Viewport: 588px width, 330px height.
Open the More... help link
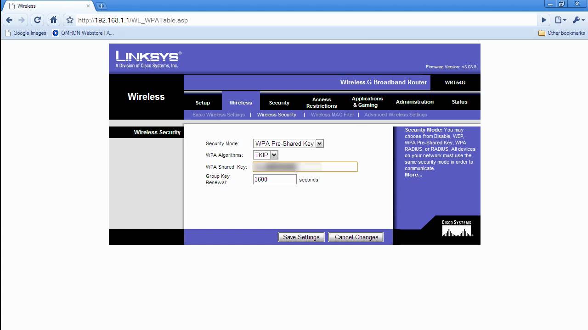pyautogui.click(x=413, y=175)
